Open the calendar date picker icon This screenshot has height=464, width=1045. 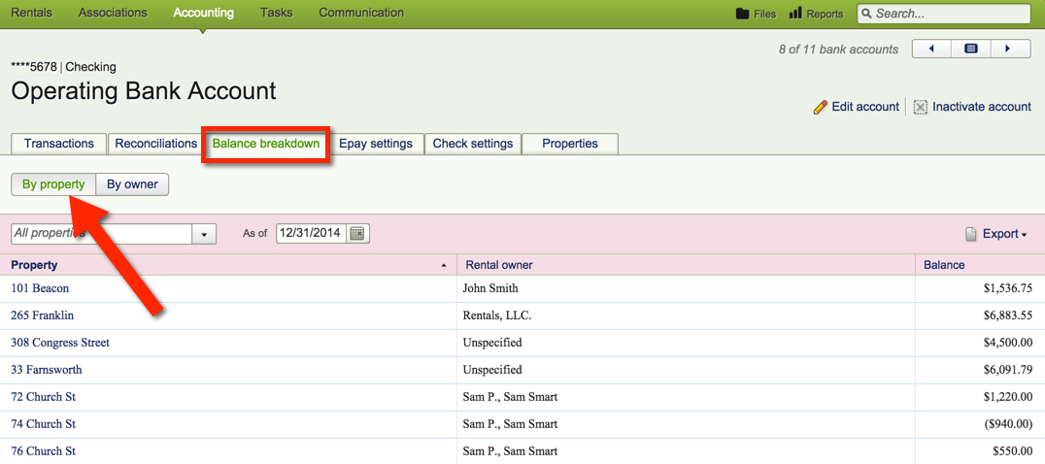point(357,234)
